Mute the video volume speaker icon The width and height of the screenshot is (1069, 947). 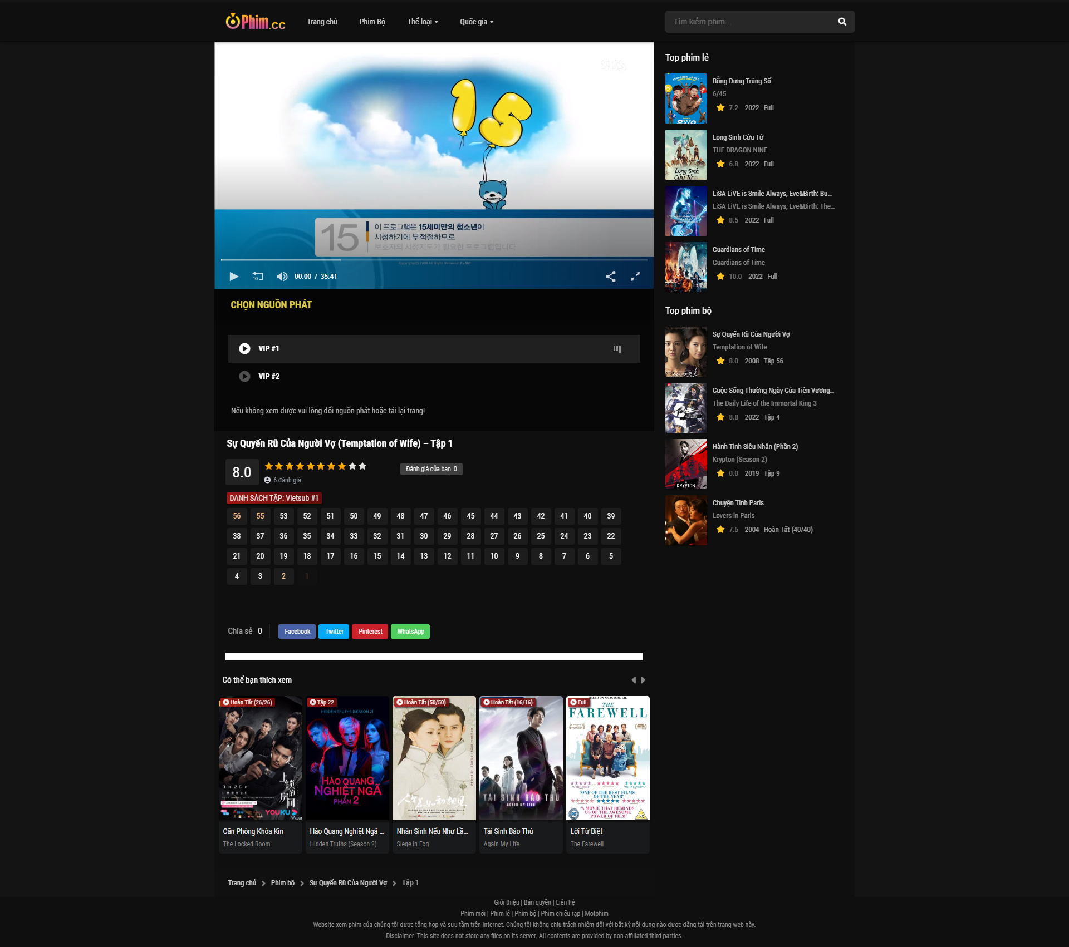(282, 277)
